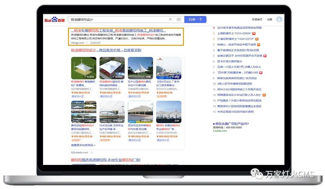Open the 杨凌膜结构设计 商品批发价格 百度爱采购 result
The width and height of the screenshot is (325, 189).
[106, 50]
